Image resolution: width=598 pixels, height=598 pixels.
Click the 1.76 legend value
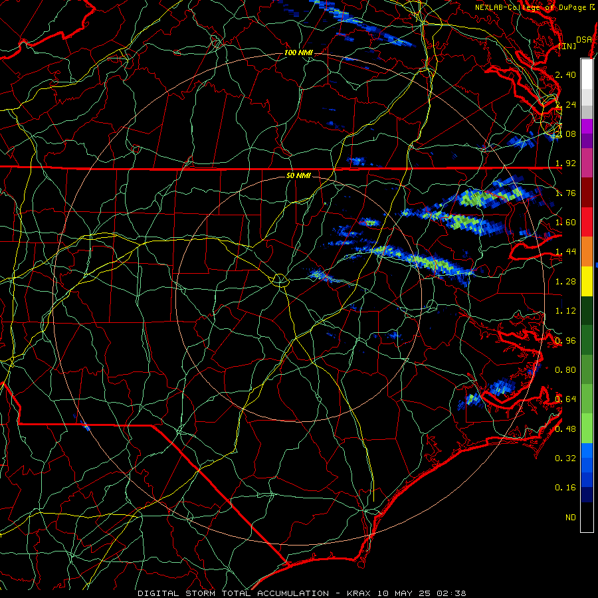tap(565, 193)
